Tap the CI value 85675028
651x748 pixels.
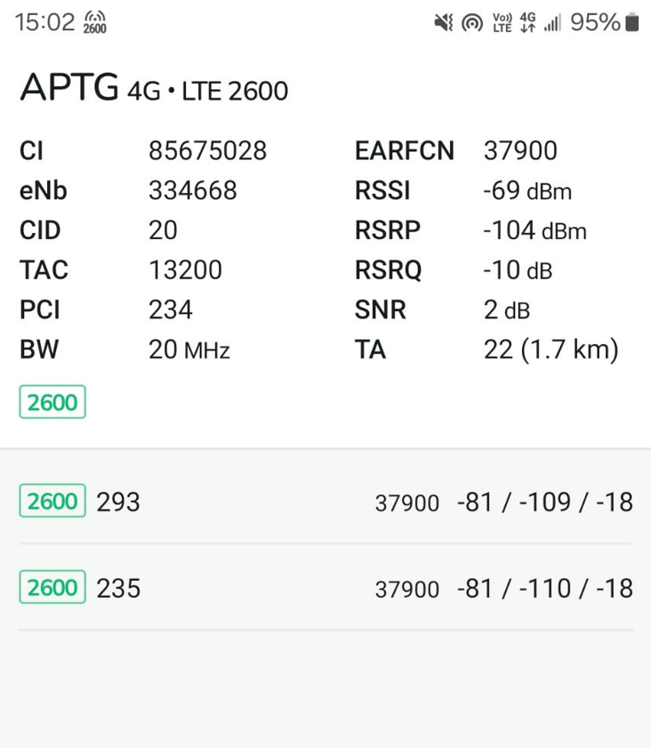pyautogui.click(x=207, y=150)
